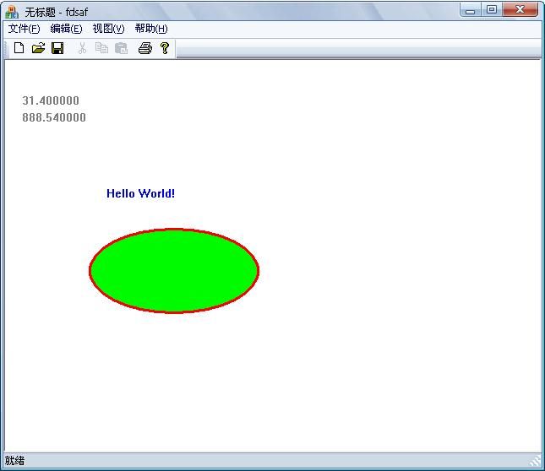Open the 编辑(E) menu

(66, 29)
